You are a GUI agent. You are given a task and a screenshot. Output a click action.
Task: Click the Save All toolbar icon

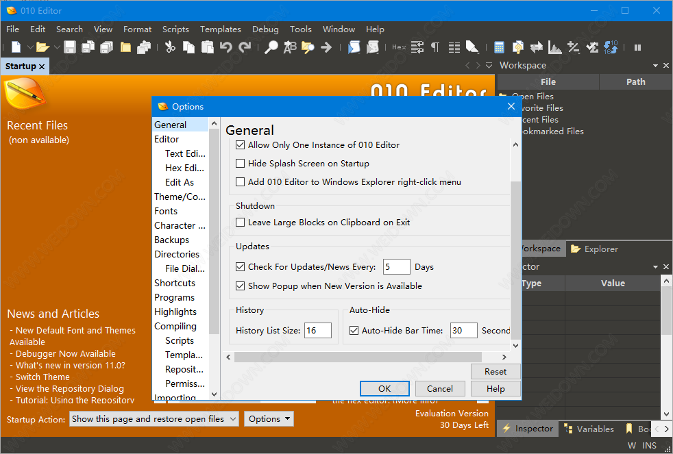click(106, 47)
